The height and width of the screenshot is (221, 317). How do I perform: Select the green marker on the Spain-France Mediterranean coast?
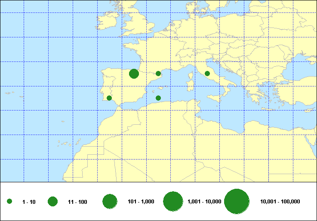point(158,74)
